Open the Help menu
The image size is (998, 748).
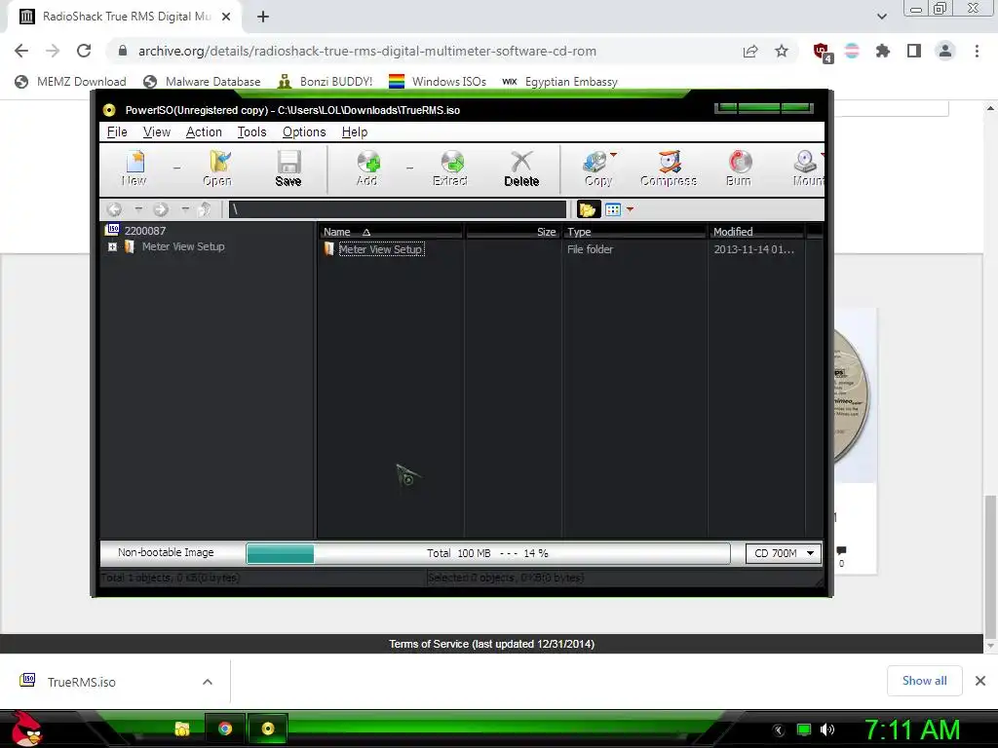point(355,131)
